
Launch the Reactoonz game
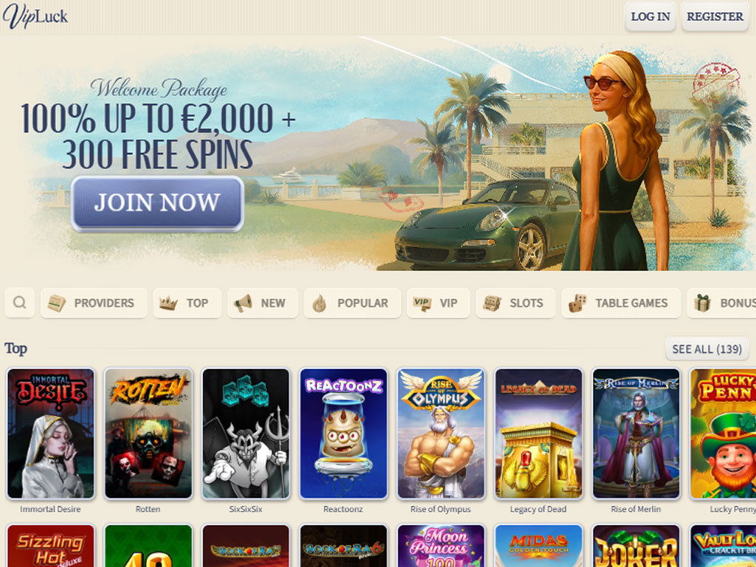[344, 433]
